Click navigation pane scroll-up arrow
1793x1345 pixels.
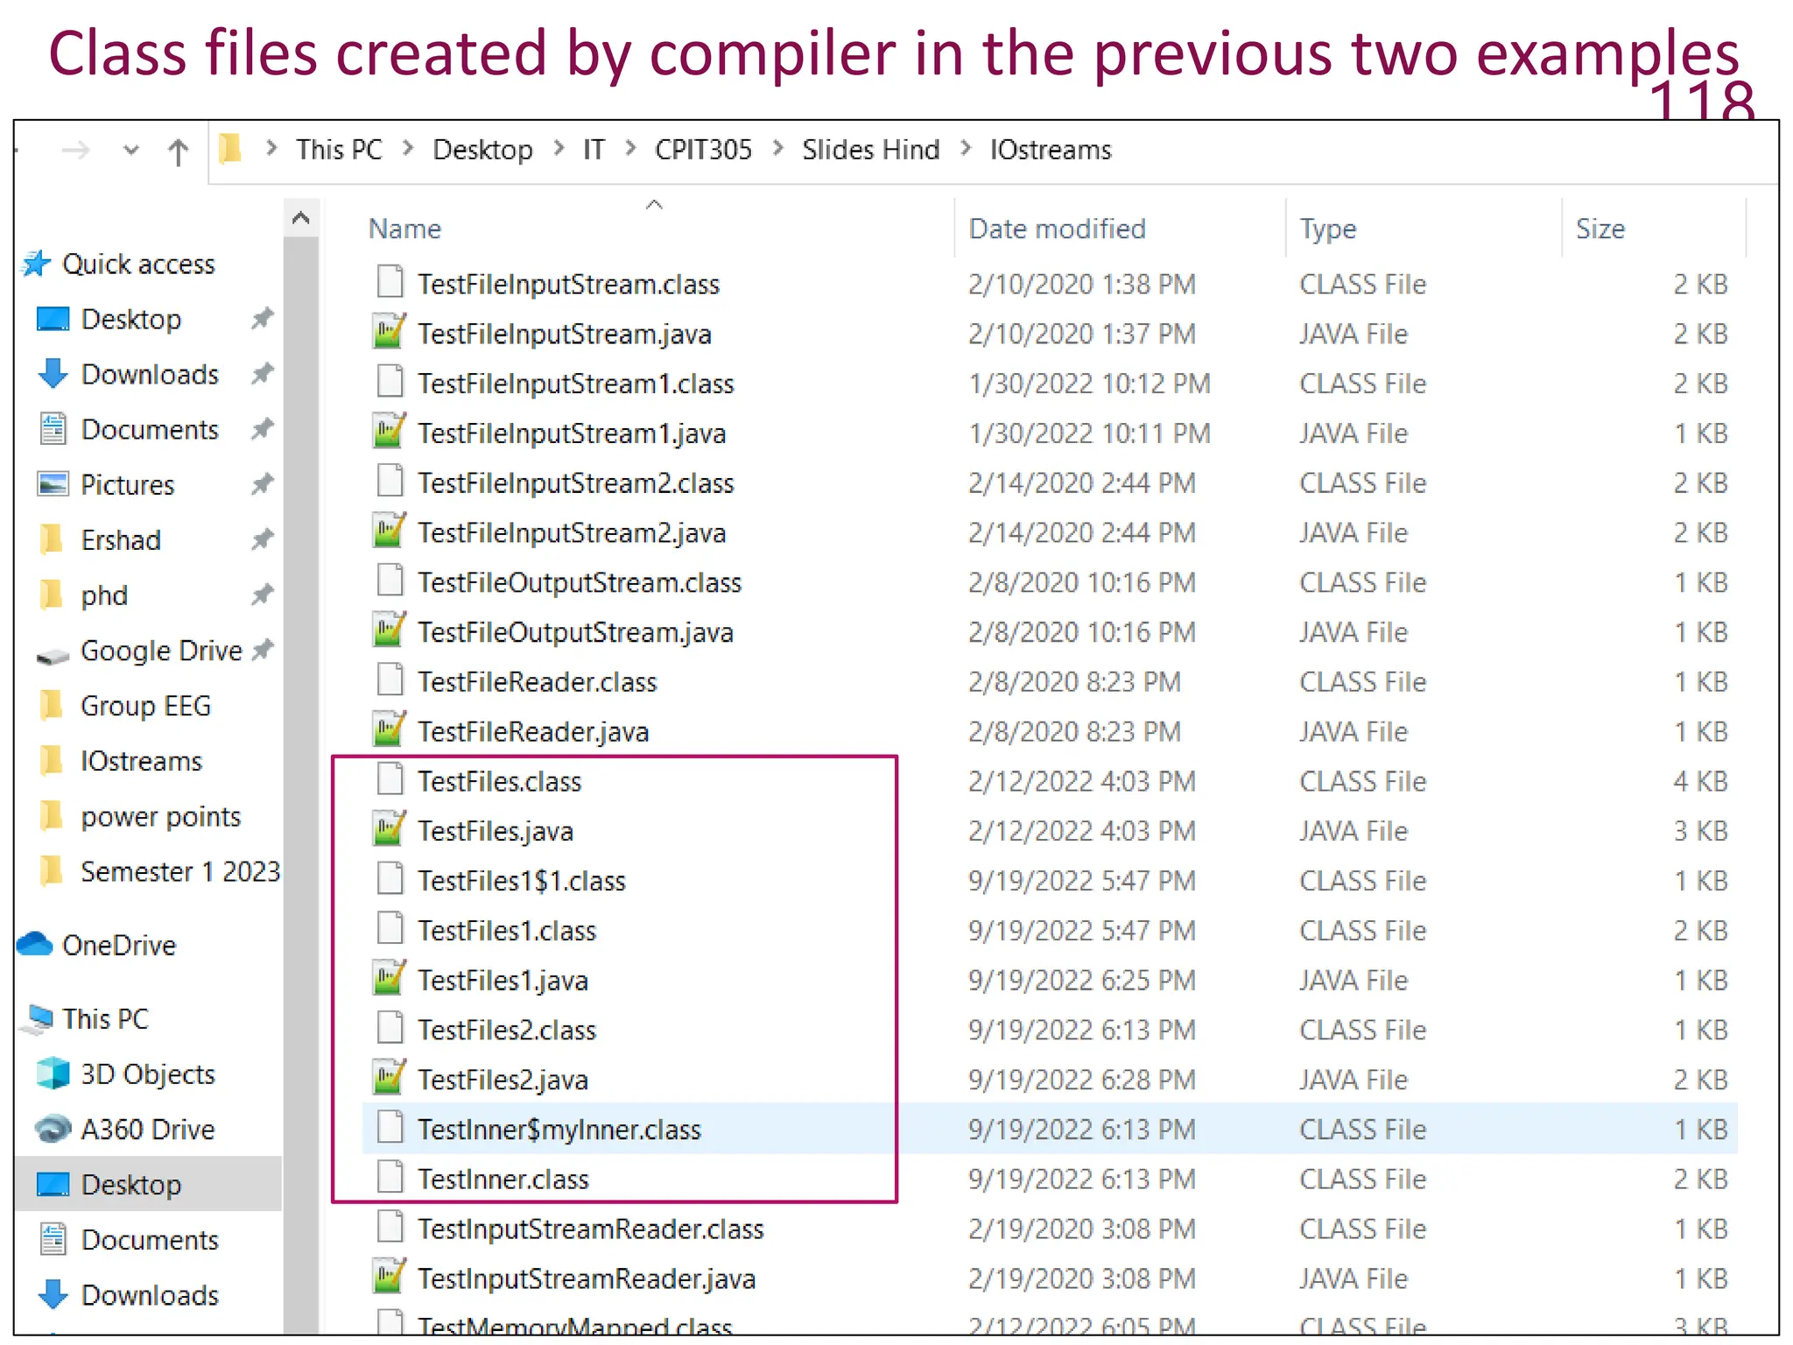click(301, 218)
